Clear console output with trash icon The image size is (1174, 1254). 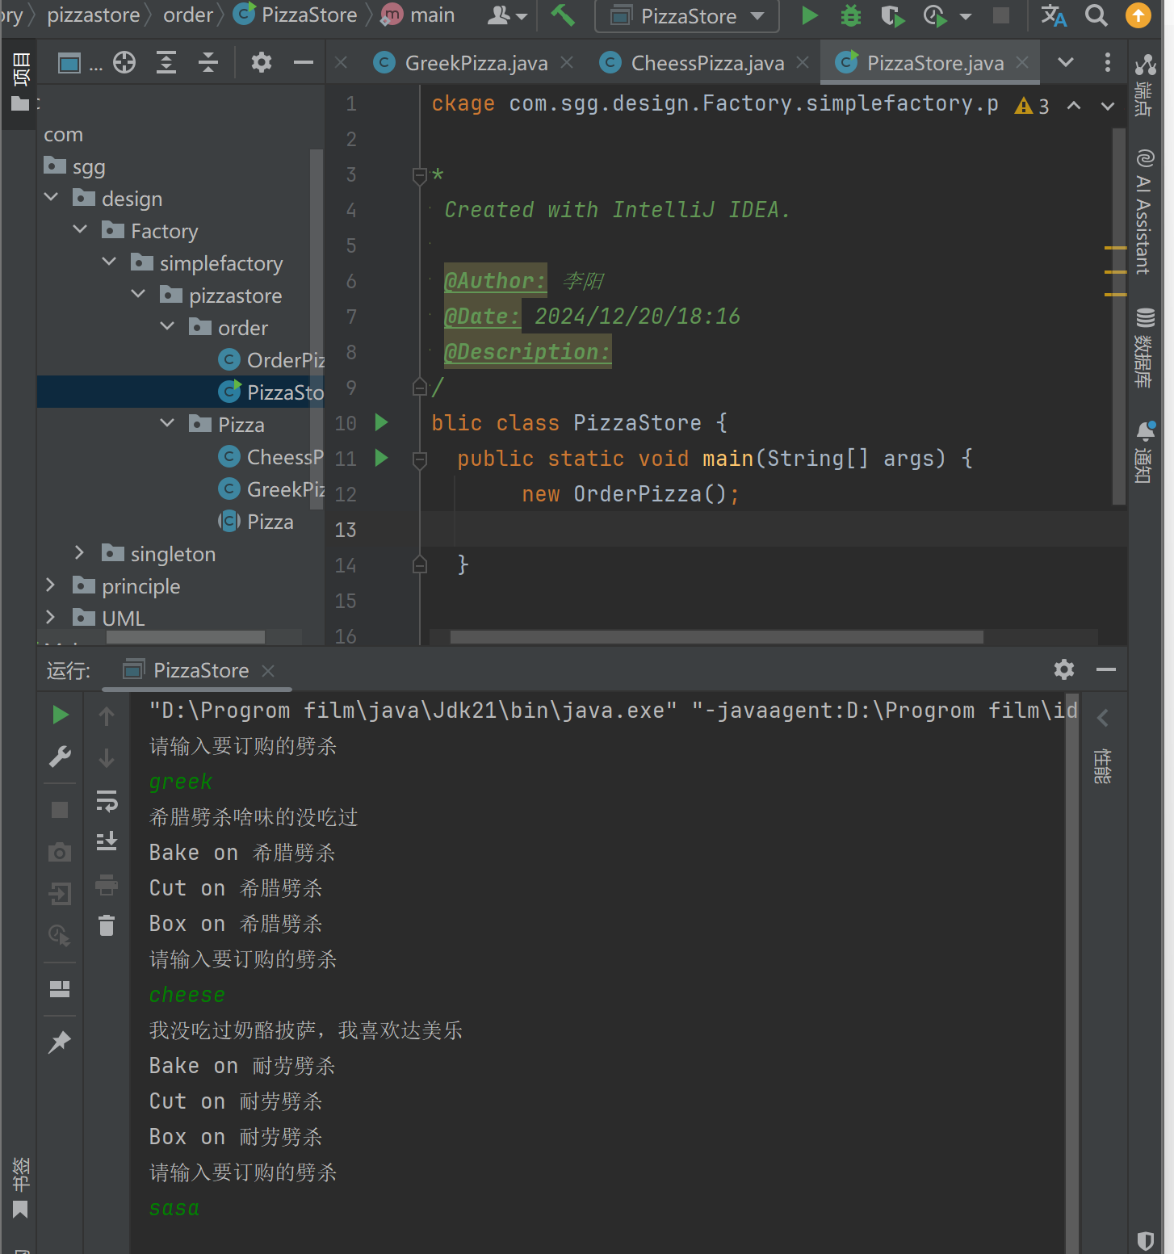click(x=107, y=925)
